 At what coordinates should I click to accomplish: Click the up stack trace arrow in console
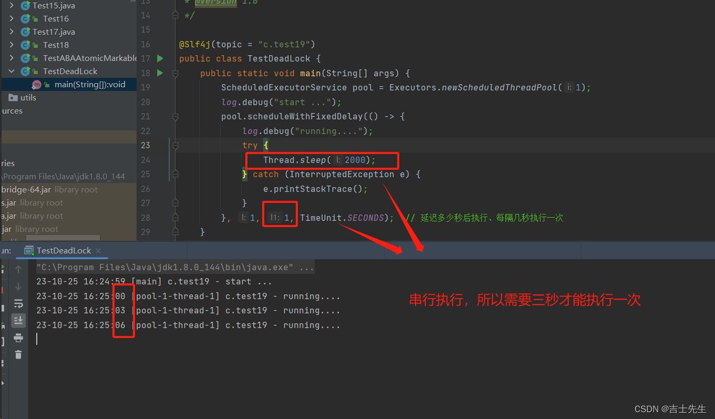(18, 269)
